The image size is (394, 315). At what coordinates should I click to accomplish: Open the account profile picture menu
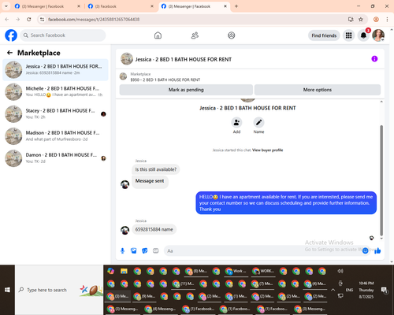pyautogui.click(x=378, y=35)
